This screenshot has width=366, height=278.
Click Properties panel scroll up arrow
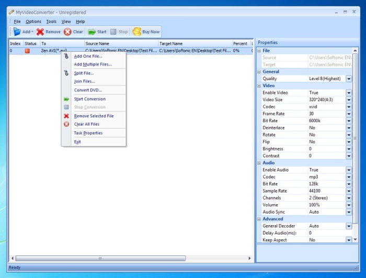click(355, 50)
